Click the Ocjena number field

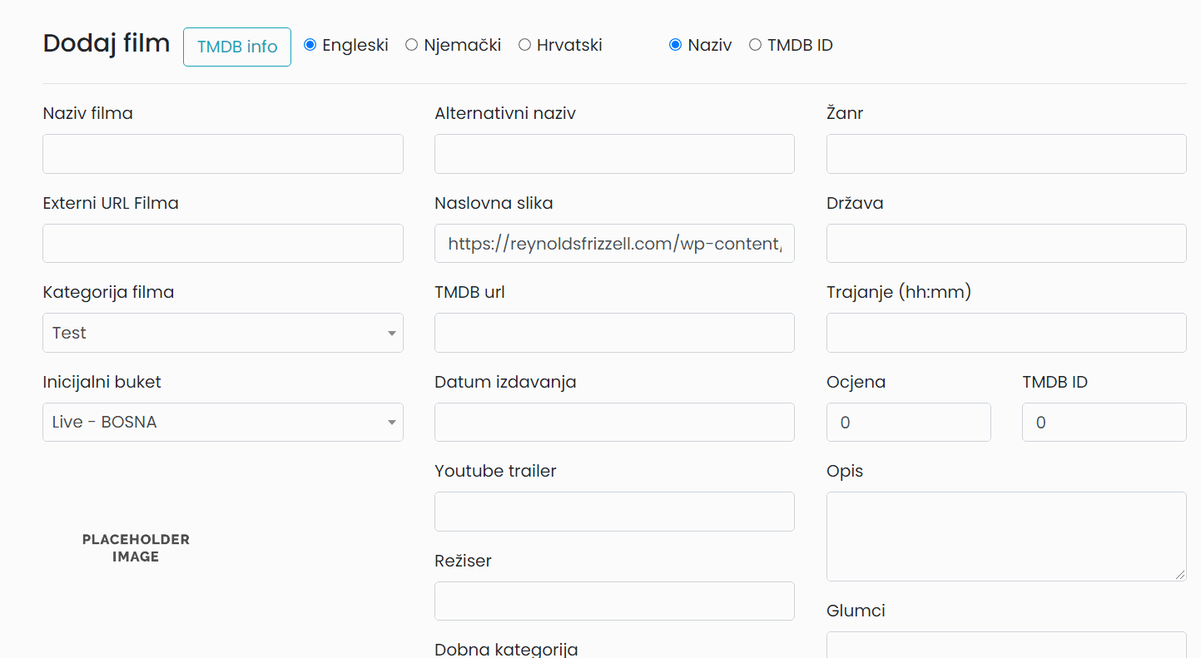(909, 422)
